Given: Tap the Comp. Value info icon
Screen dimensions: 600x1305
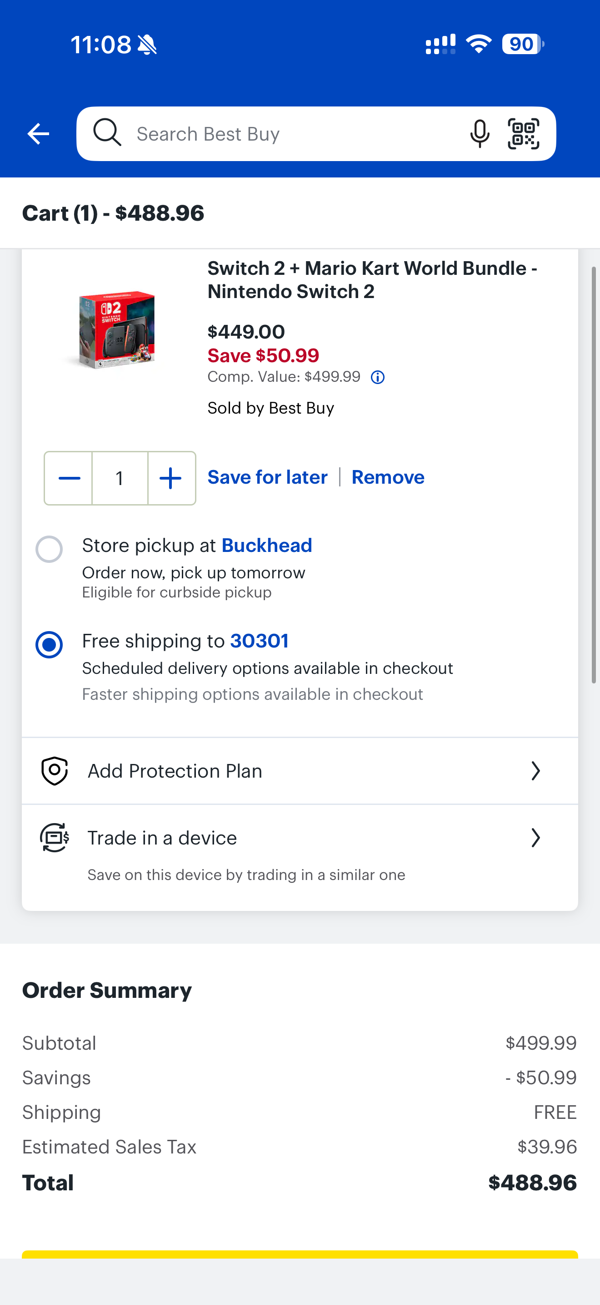Looking at the screenshot, I should point(377,377).
